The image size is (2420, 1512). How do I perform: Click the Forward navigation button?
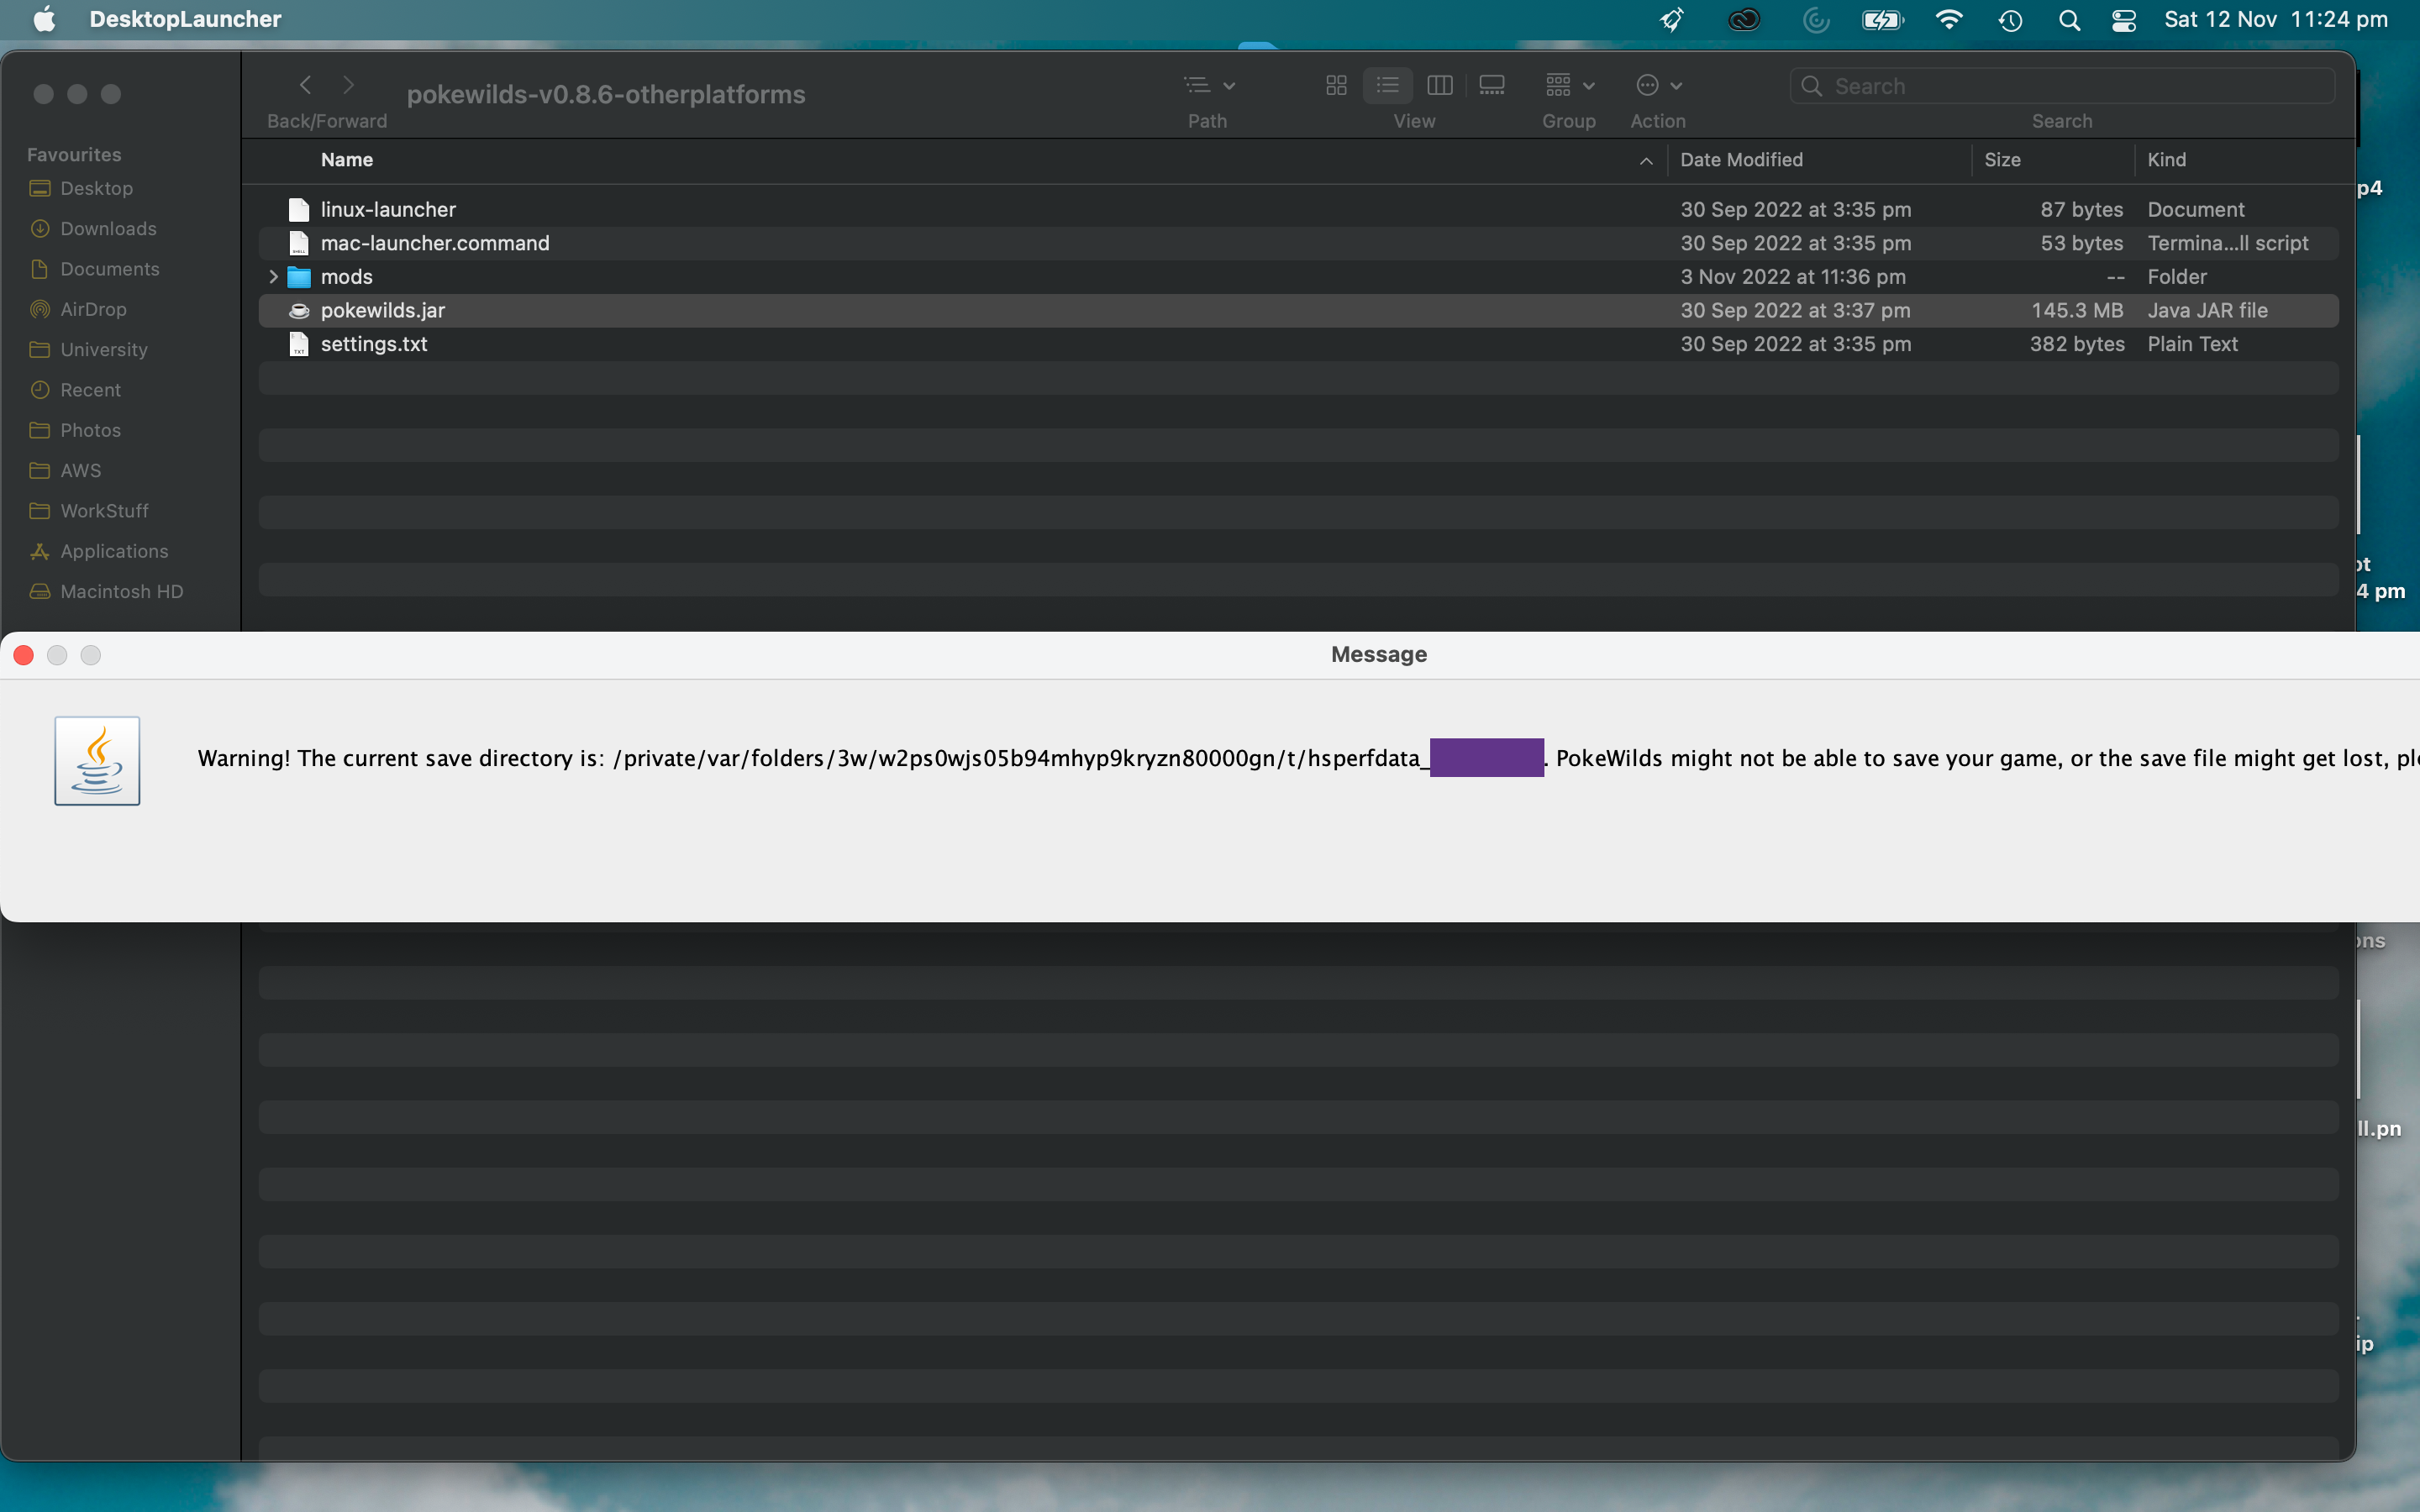point(348,84)
